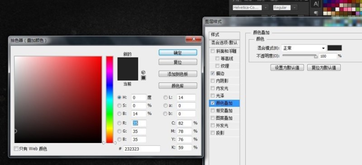362x165 pixels.
Task: Select 样式 in the layer style list
Action: tap(224, 35)
